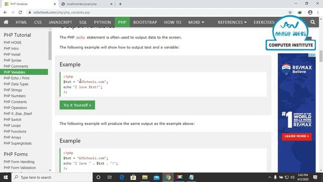
Task: Open Mail app from taskbar
Action: [156, 177]
